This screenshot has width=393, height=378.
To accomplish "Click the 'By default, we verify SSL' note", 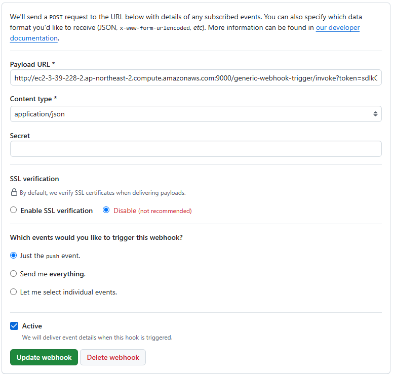I will click(x=103, y=193).
